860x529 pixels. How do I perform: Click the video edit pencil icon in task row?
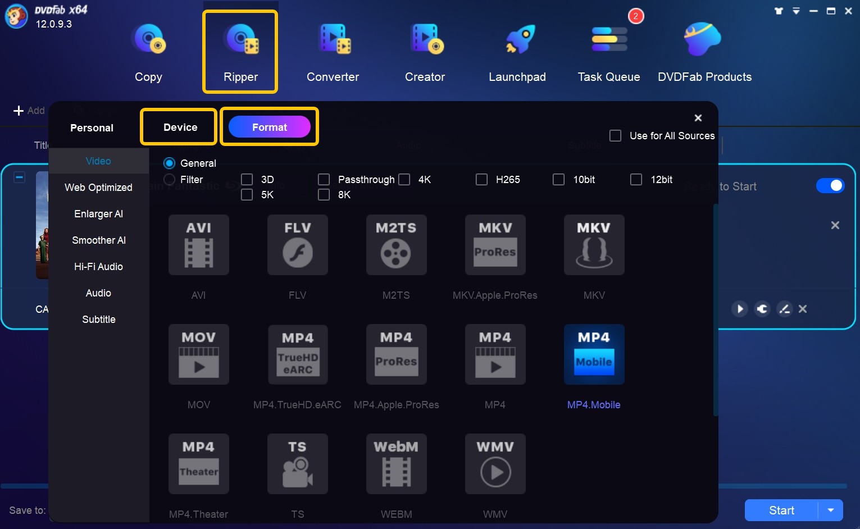click(784, 309)
